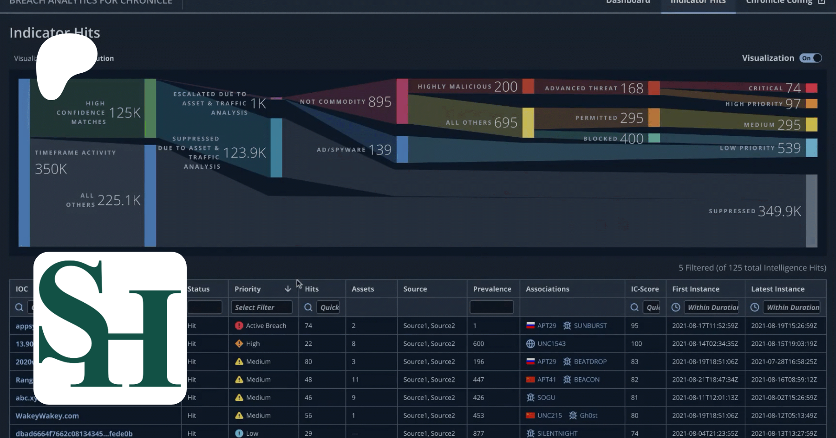Click the IC-Score column search icon
The image size is (836, 438).
point(634,307)
